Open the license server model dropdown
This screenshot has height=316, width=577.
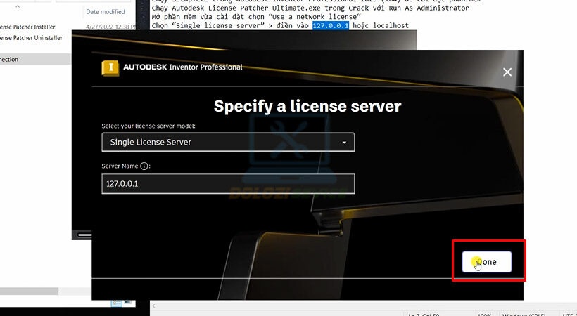[228, 142]
